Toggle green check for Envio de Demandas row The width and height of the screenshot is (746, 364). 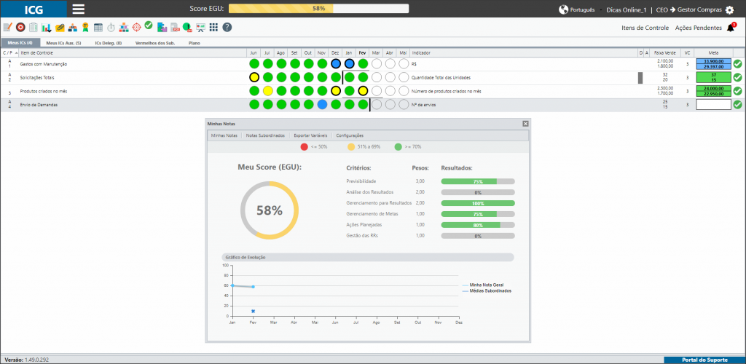[x=737, y=105]
